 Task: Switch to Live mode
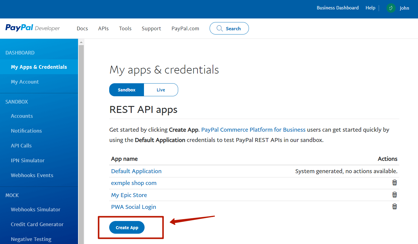click(161, 90)
